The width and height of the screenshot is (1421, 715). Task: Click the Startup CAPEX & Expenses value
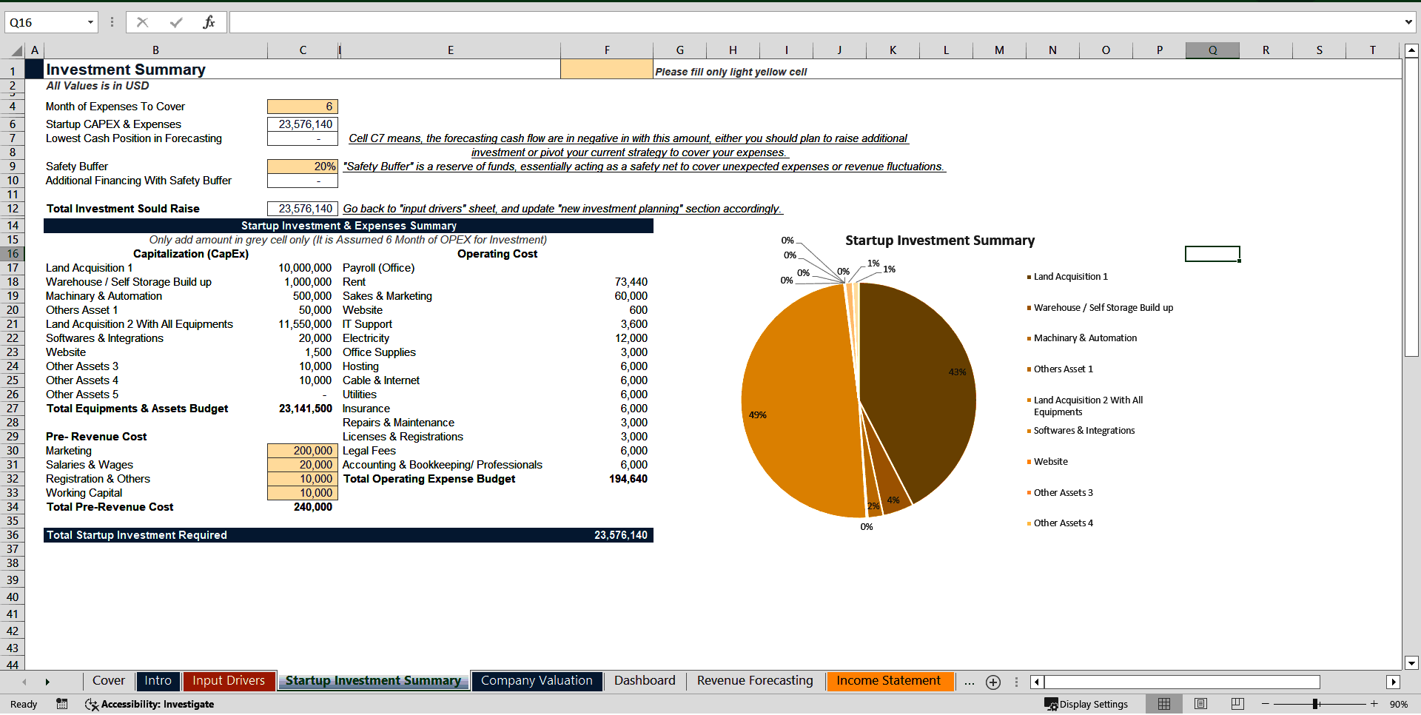(303, 124)
